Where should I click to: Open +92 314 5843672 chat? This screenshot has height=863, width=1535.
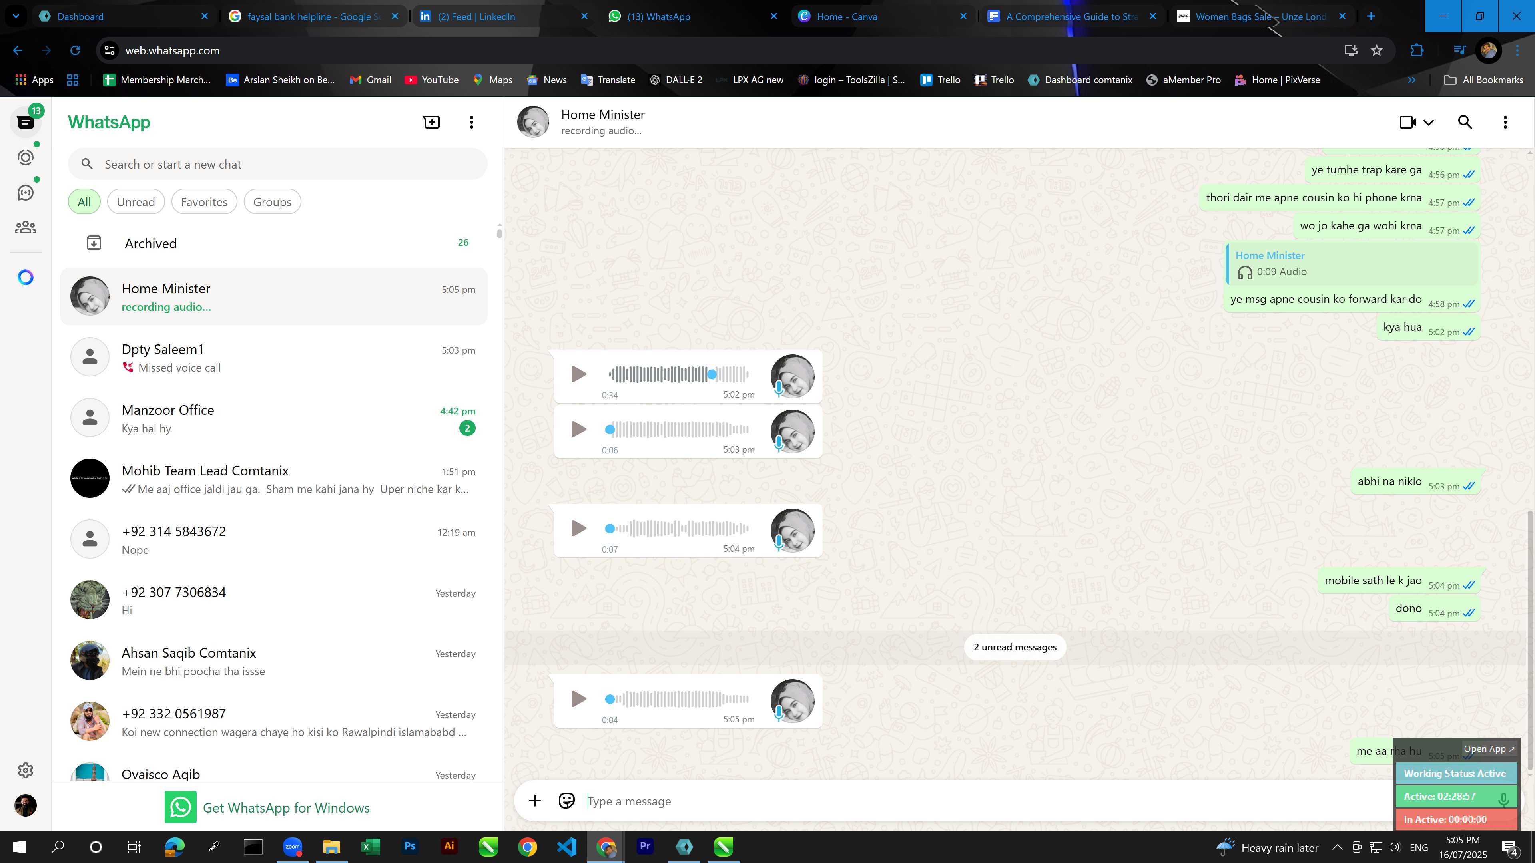coord(274,540)
